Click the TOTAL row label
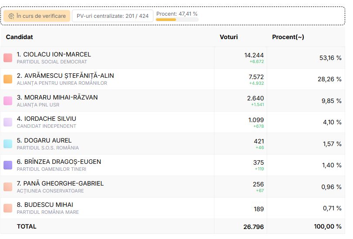The image size is (353, 239). 27,226
